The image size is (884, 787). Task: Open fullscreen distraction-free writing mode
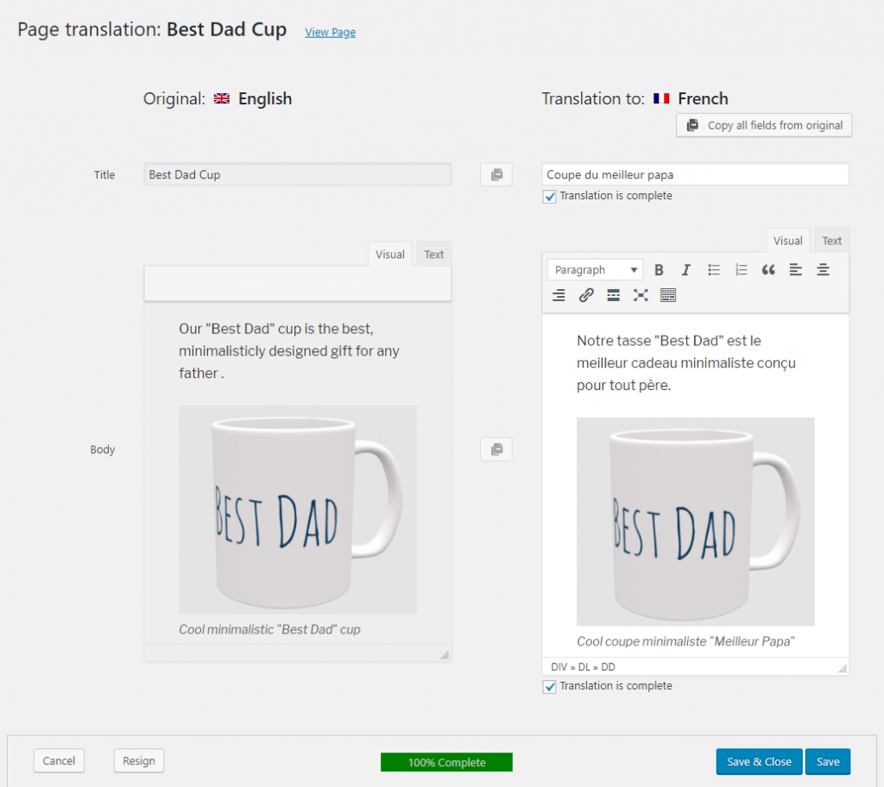[641, 295]
